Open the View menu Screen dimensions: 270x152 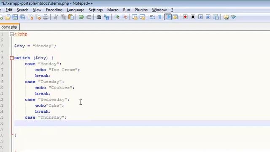click(37, 10)
